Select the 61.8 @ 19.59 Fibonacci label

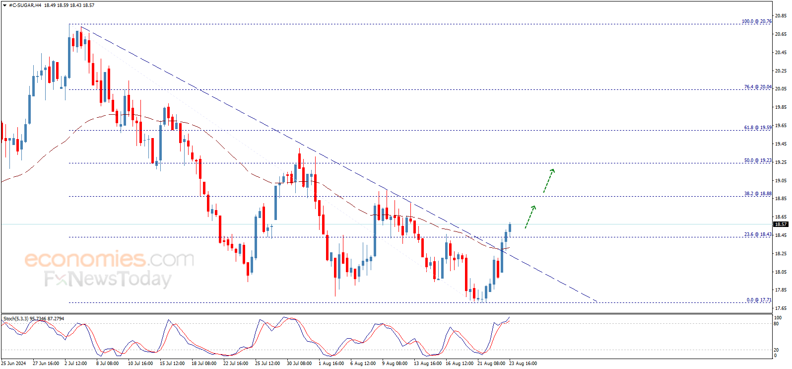click(x=758, y=128)
